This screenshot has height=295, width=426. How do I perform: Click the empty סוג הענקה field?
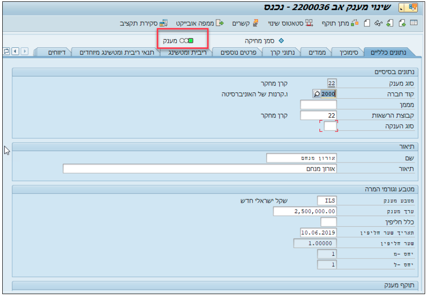point(330,126)
